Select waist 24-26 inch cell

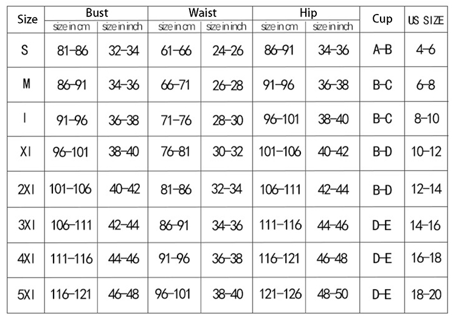(x=228, y=50)
